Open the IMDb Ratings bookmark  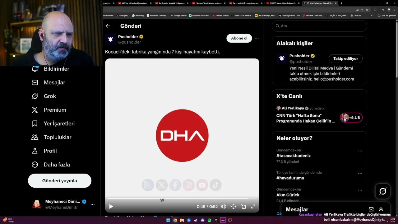pyautogui.click(x=265, y=16)
